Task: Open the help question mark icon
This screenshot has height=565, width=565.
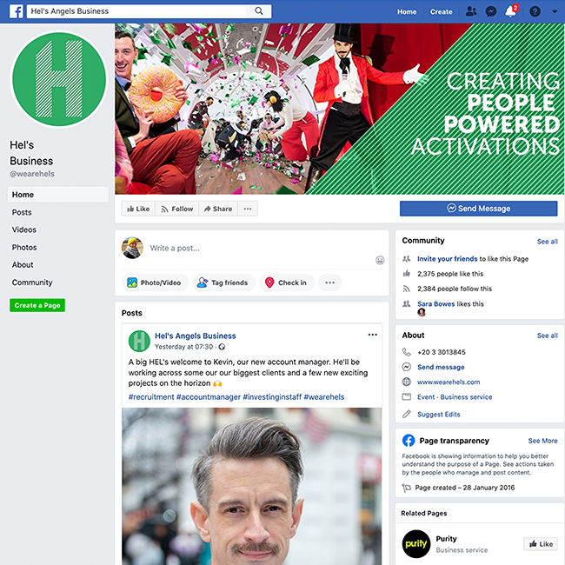Action: coord(535,11)
